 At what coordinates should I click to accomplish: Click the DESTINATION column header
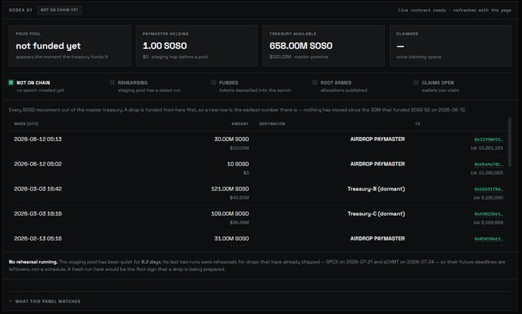(272, 124)
